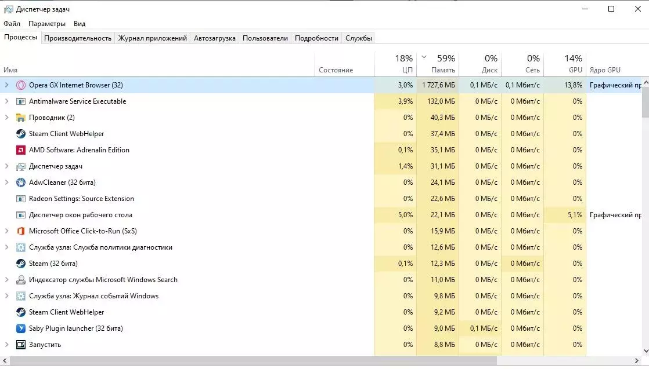Sort by the ЦП column header
The height and width of the screenshot is (369, 649).
395,65
